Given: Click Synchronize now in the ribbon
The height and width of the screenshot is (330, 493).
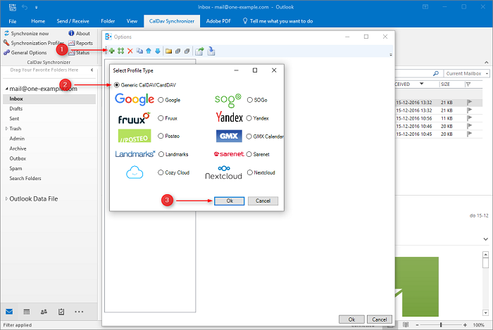Looking at the screenshot, I should point(30,33).
